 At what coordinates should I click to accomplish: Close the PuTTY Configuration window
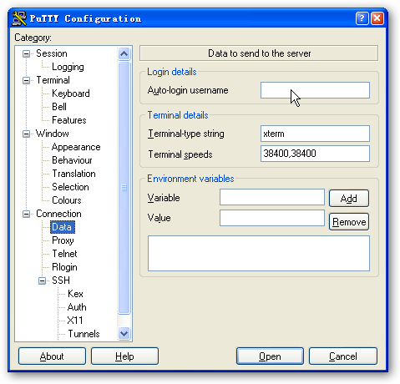tap(377, 18)
